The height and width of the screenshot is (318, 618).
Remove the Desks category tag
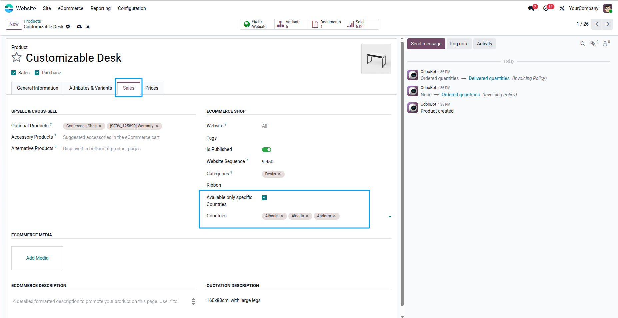tap(279, 174)
